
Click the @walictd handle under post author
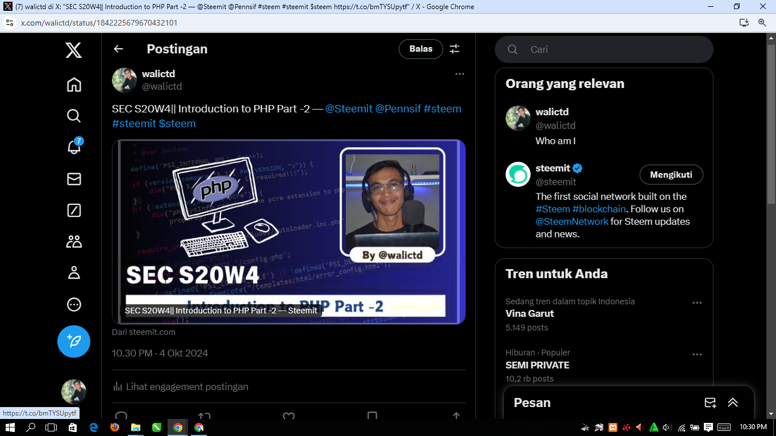(162, 86)
